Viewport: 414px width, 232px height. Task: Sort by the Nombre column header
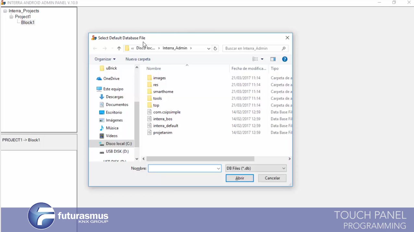pos(154,69)
